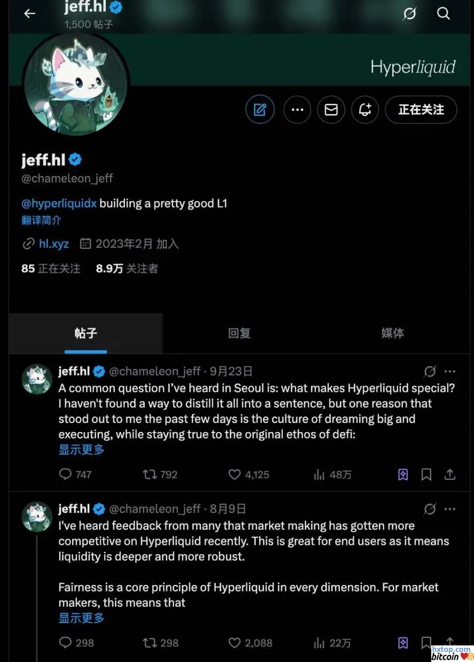Click the back arrow in header
474x662 pixels.
coord(29,13)
